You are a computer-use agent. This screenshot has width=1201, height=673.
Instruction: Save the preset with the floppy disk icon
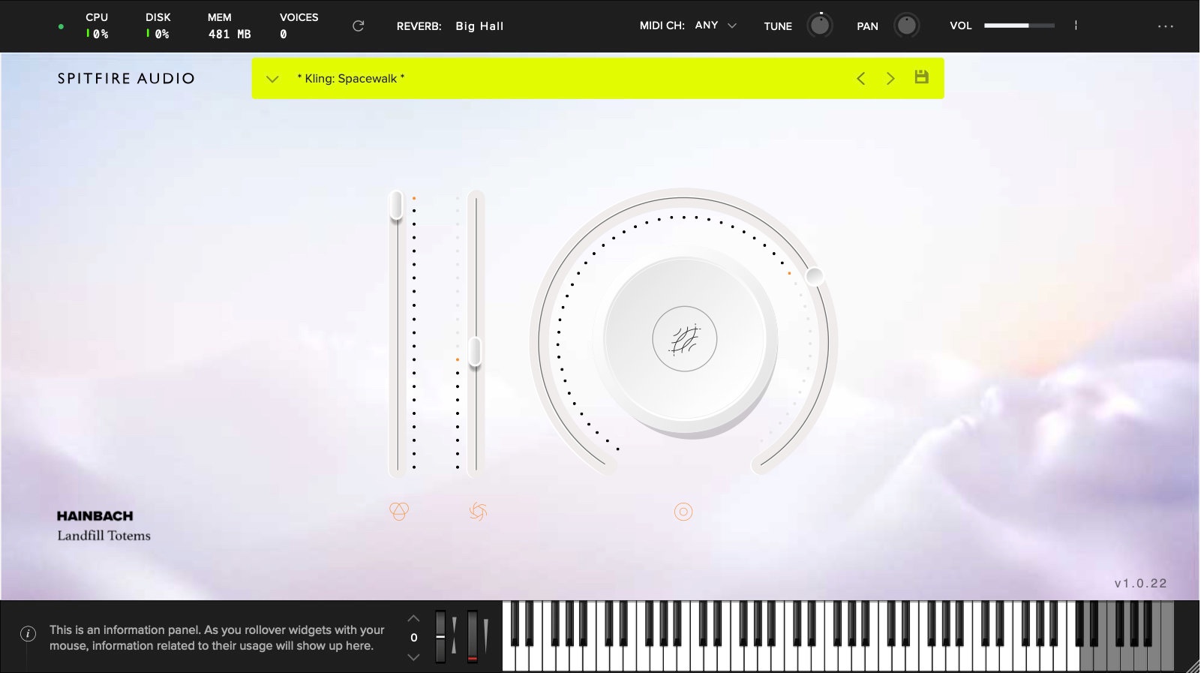[921, 77]
